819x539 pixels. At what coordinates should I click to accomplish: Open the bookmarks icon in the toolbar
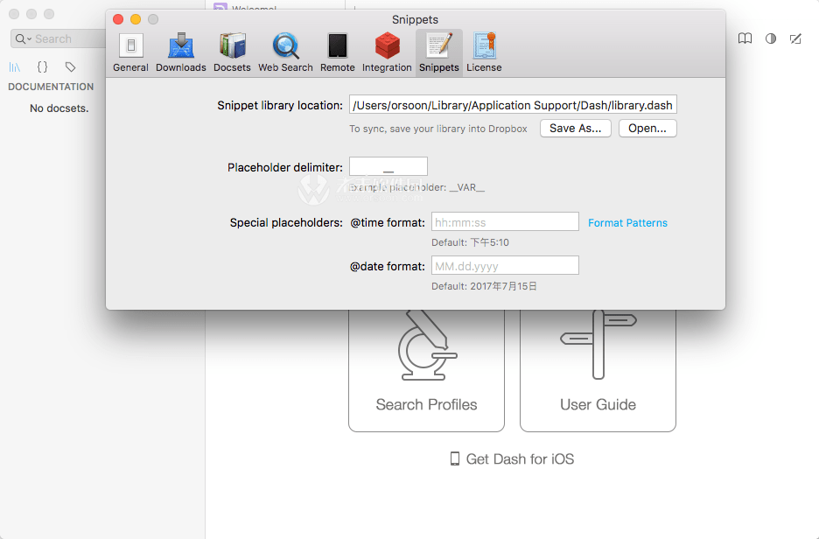(x=745, y=38)
